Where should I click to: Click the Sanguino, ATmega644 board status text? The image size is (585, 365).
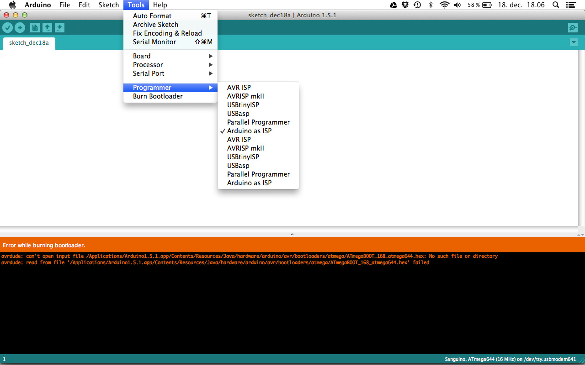tap(511, 360)
